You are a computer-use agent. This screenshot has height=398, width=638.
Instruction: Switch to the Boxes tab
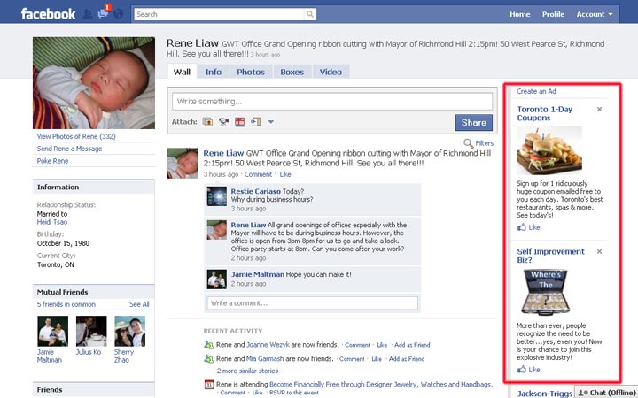pyautogui.click(x=292, y=72)
